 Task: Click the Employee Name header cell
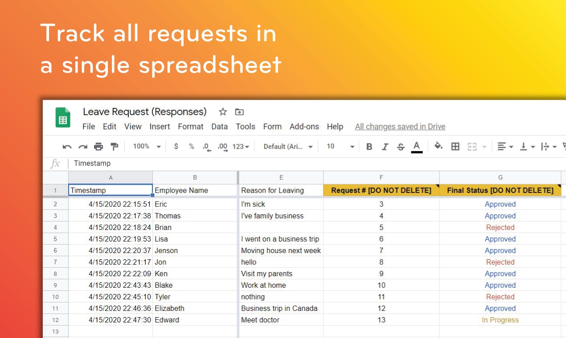pyautogui.click(x=195, y=190)
